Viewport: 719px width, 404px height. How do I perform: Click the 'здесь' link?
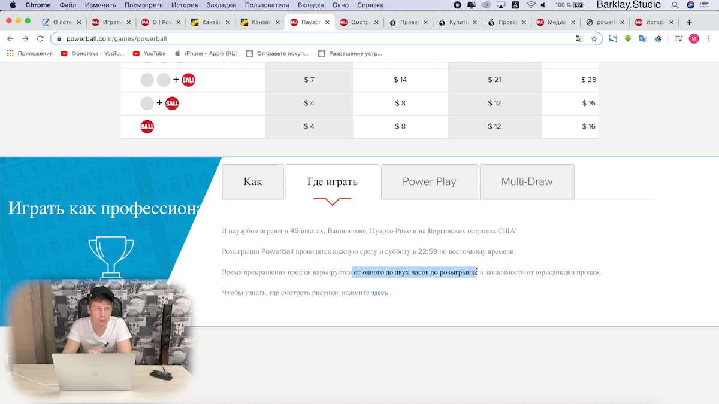[x=379, y=293]
